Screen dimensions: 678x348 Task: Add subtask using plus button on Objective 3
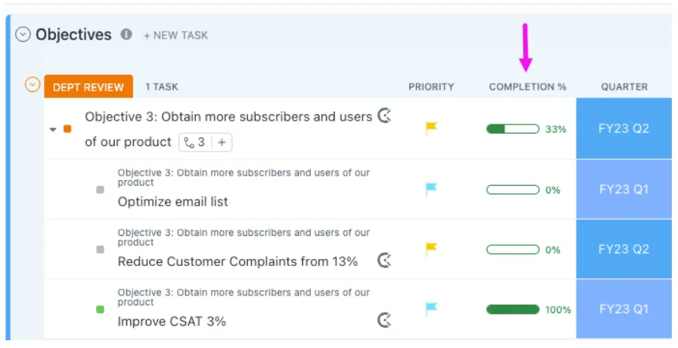pyautogui.click(x=222, y=142)
